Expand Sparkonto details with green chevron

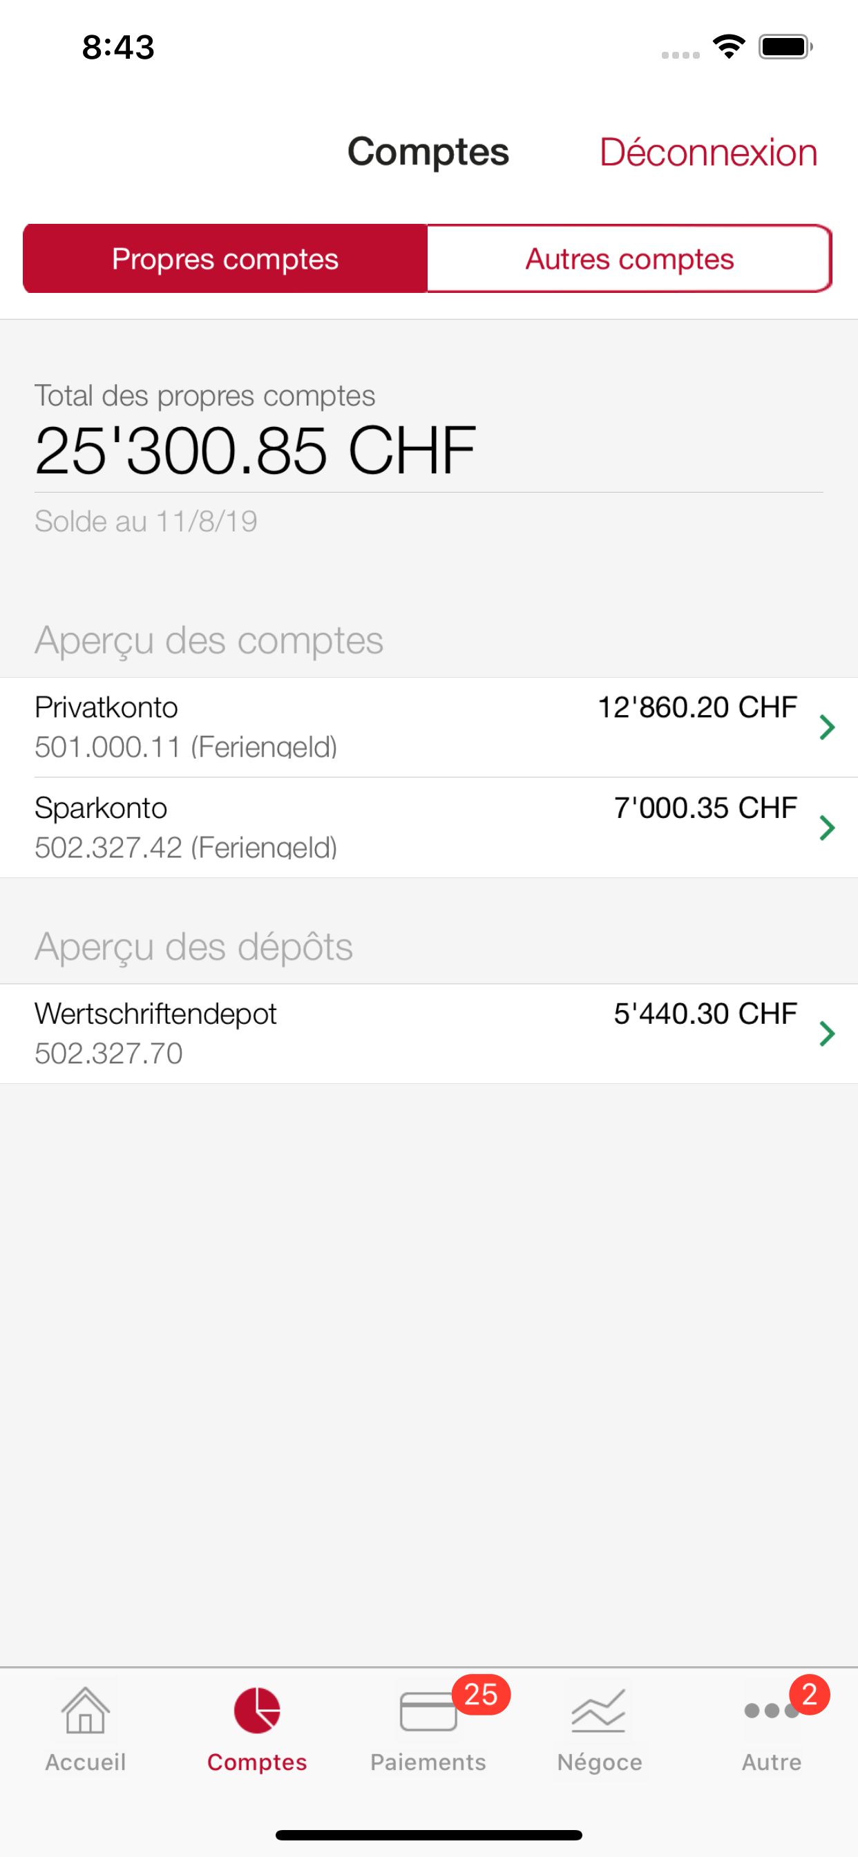pos(827,828)
